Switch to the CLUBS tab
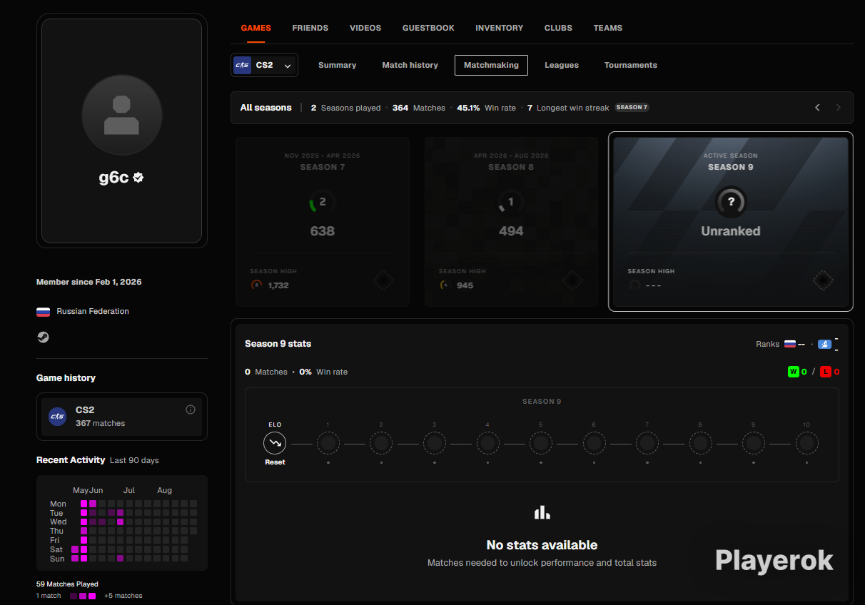Image resolution: width=865 pixels, height=605 pixels. click(558, 28)
